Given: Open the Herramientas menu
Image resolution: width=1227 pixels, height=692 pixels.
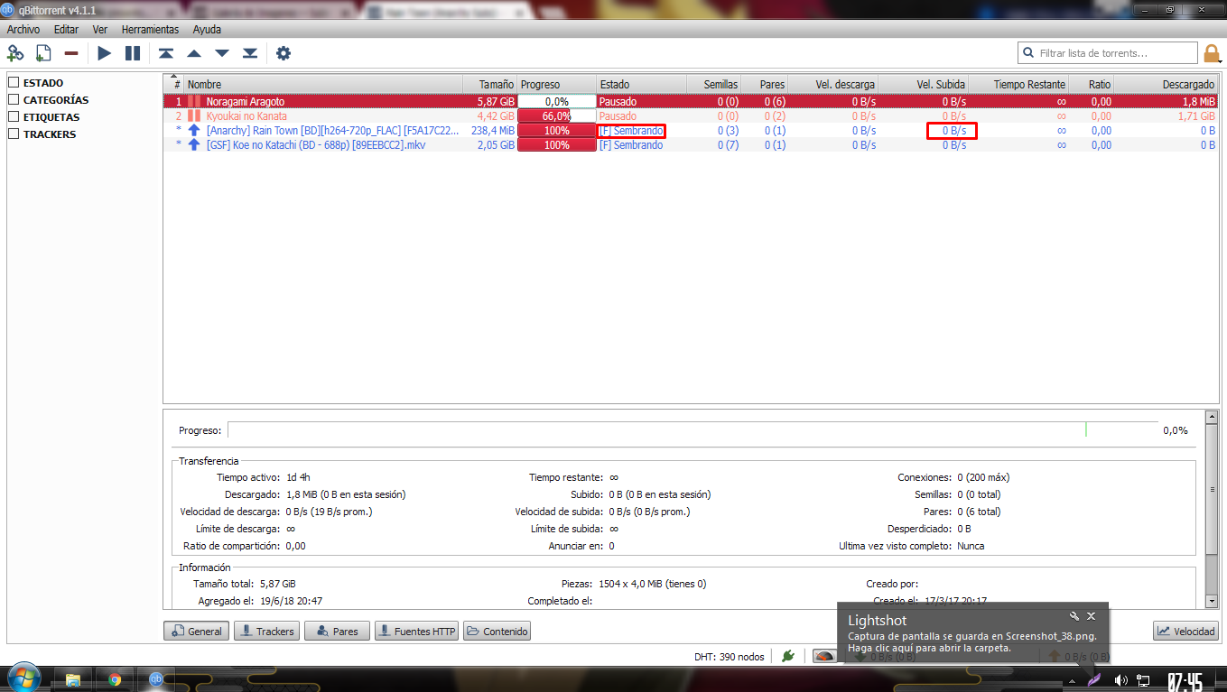Looking at the screenshot, I should [150, 29].
